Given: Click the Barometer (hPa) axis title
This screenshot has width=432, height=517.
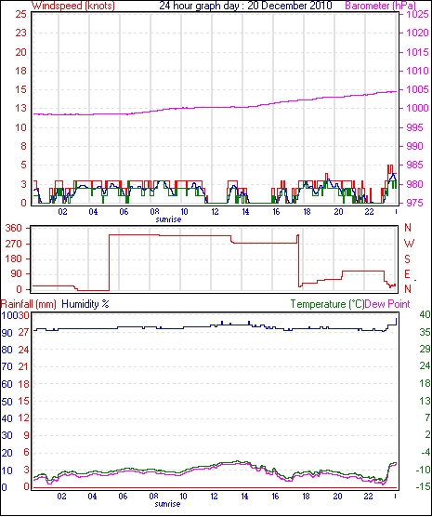Looking at the screenshot, I should tap(380, 6).
